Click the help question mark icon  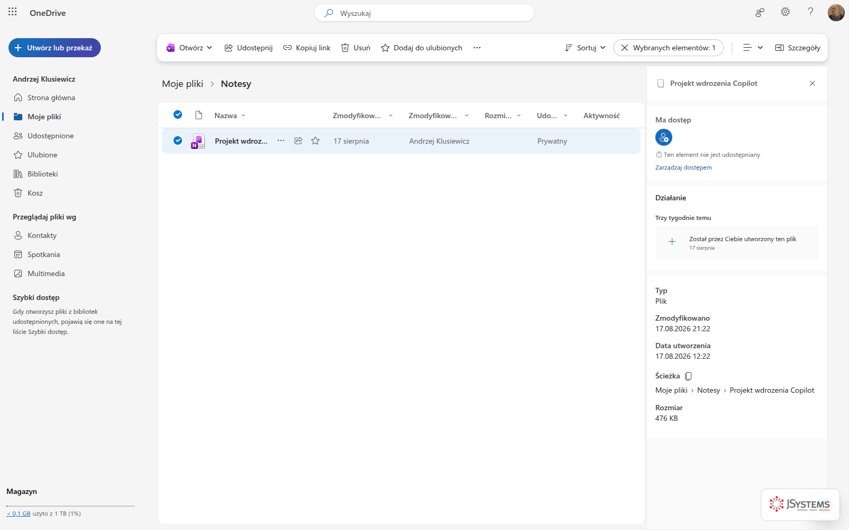point(810,12)
